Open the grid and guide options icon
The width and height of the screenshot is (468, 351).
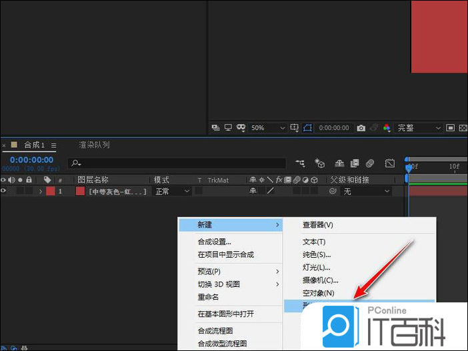(x=294, y=128)
